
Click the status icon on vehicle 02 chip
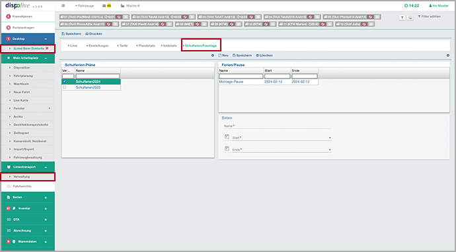(185, 17)
